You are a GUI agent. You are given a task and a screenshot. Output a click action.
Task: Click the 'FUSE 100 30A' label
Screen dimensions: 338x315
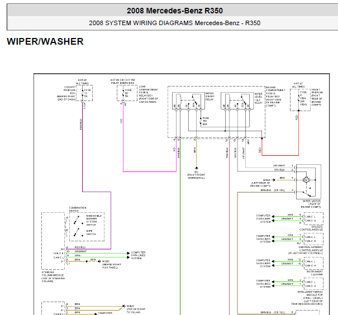tap(206, 121)
